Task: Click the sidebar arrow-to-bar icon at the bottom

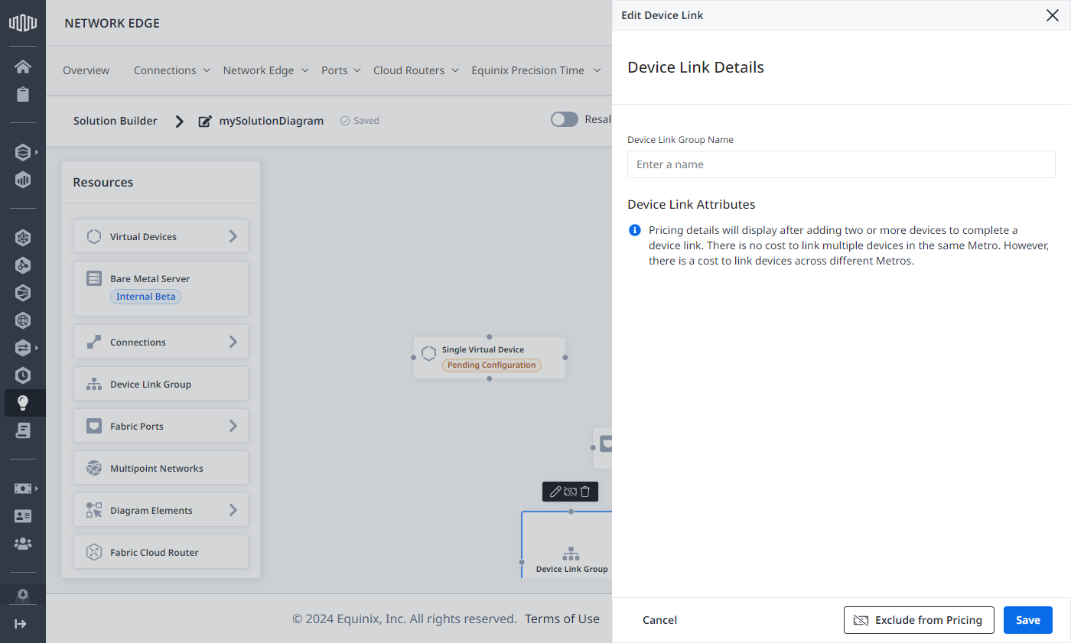Action: (x=21, y=624)
